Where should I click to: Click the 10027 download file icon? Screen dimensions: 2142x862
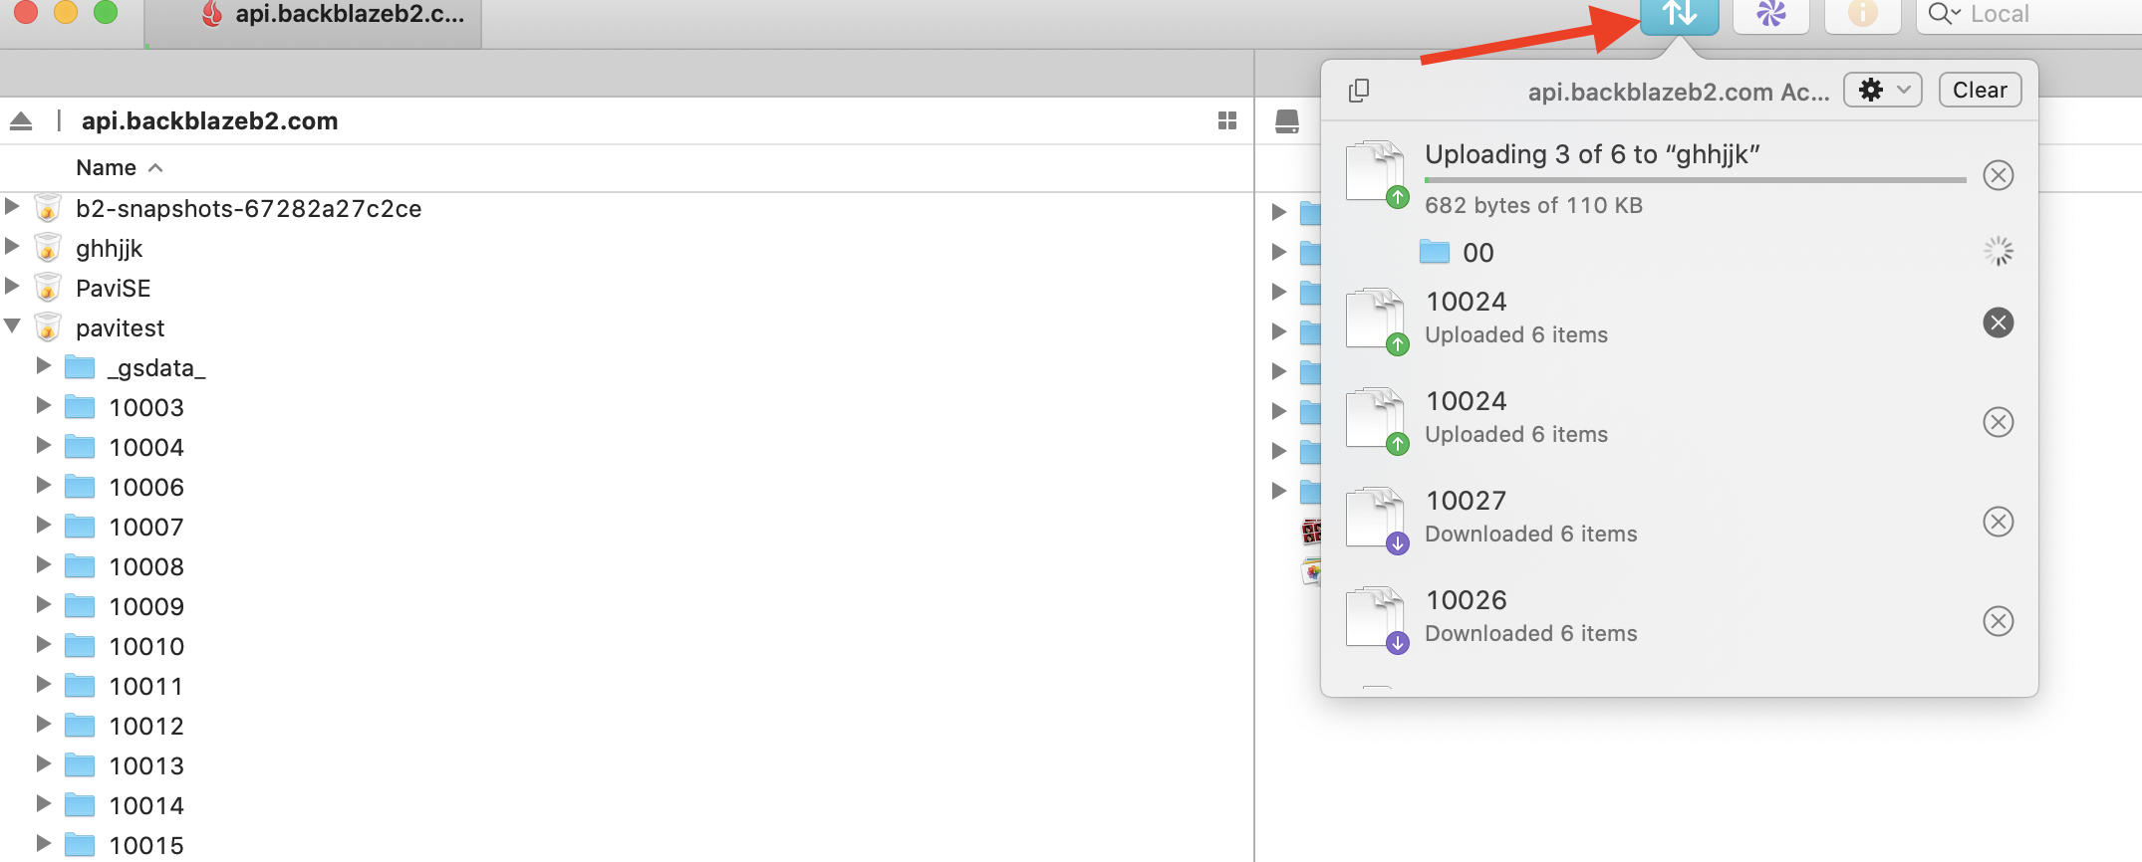1377,520
